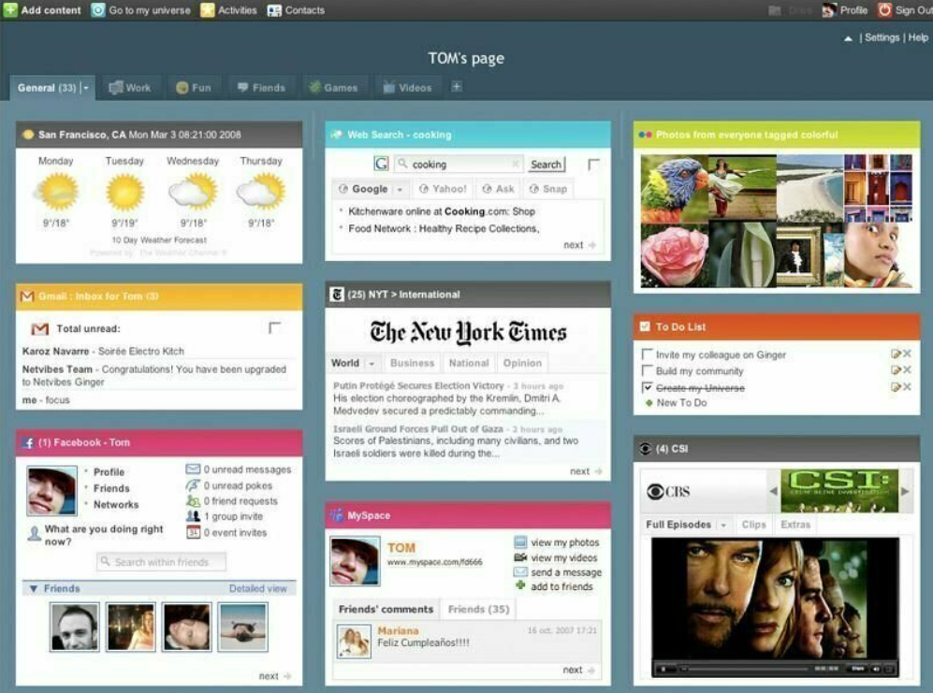Open the colorful parrot photo thumbnail
The image size is (933, 693).
click(x=674, y=189)
